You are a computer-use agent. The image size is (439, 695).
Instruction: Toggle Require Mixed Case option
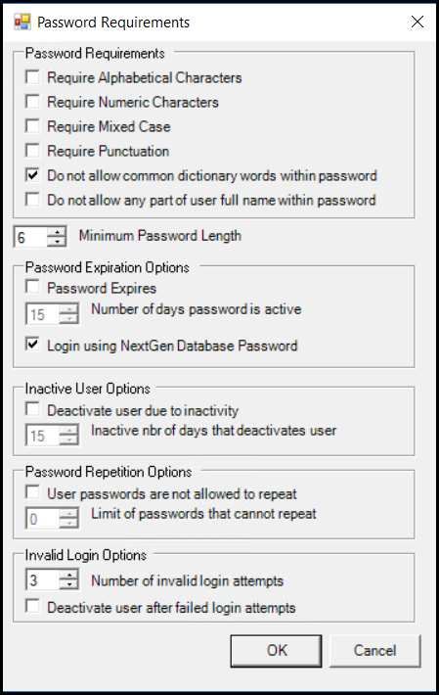coord(32,126)
